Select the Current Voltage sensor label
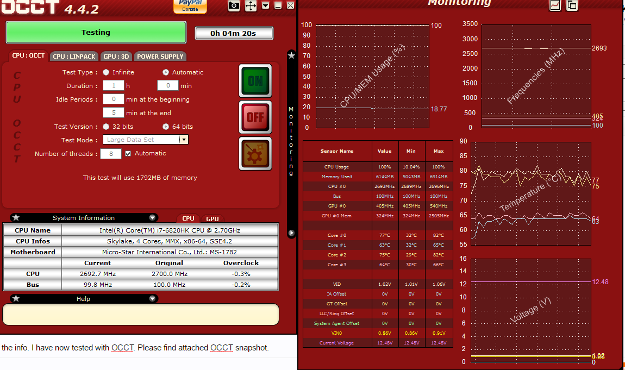Image resolution: width=625 pixels, height=370 pixels. pos(337,343)
